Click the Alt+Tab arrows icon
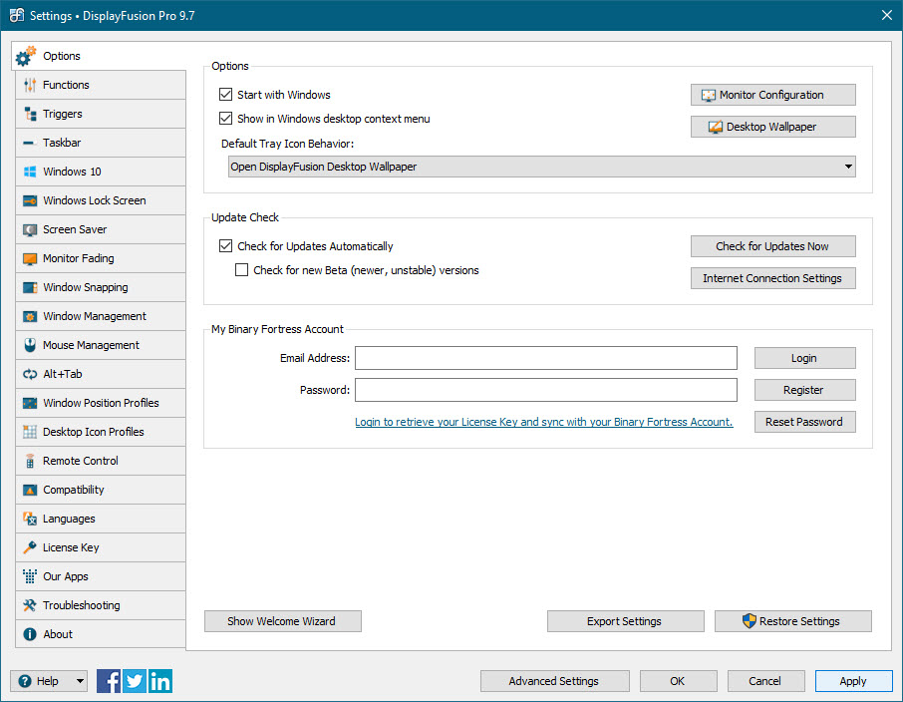Screen dimensions: 903x702 coord(30,374)
